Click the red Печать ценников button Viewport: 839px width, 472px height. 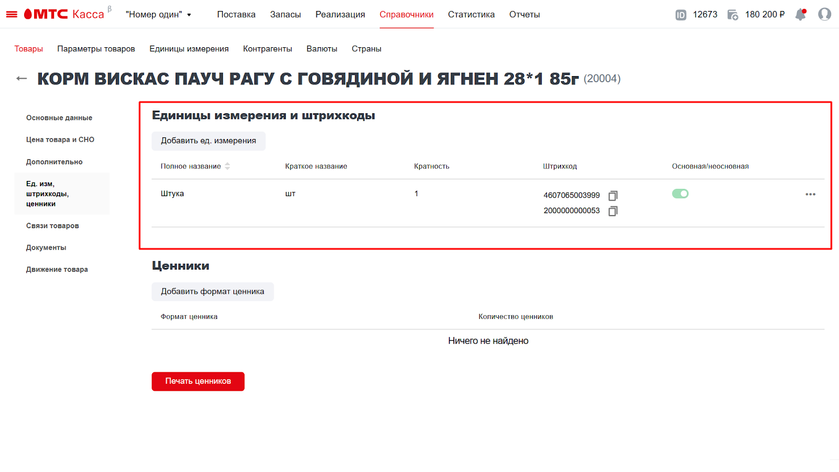coord(198,381)
